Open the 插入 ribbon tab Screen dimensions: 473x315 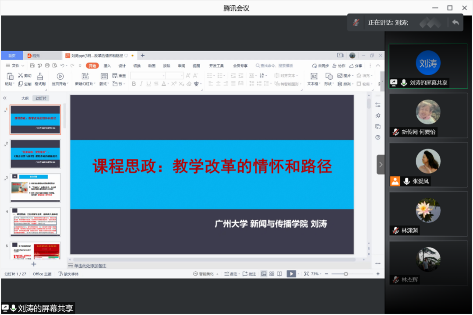coord(107,66)
